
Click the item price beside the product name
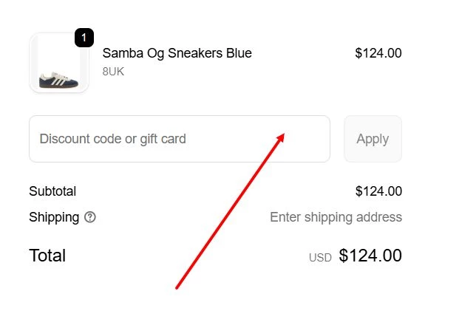(378, 53)
